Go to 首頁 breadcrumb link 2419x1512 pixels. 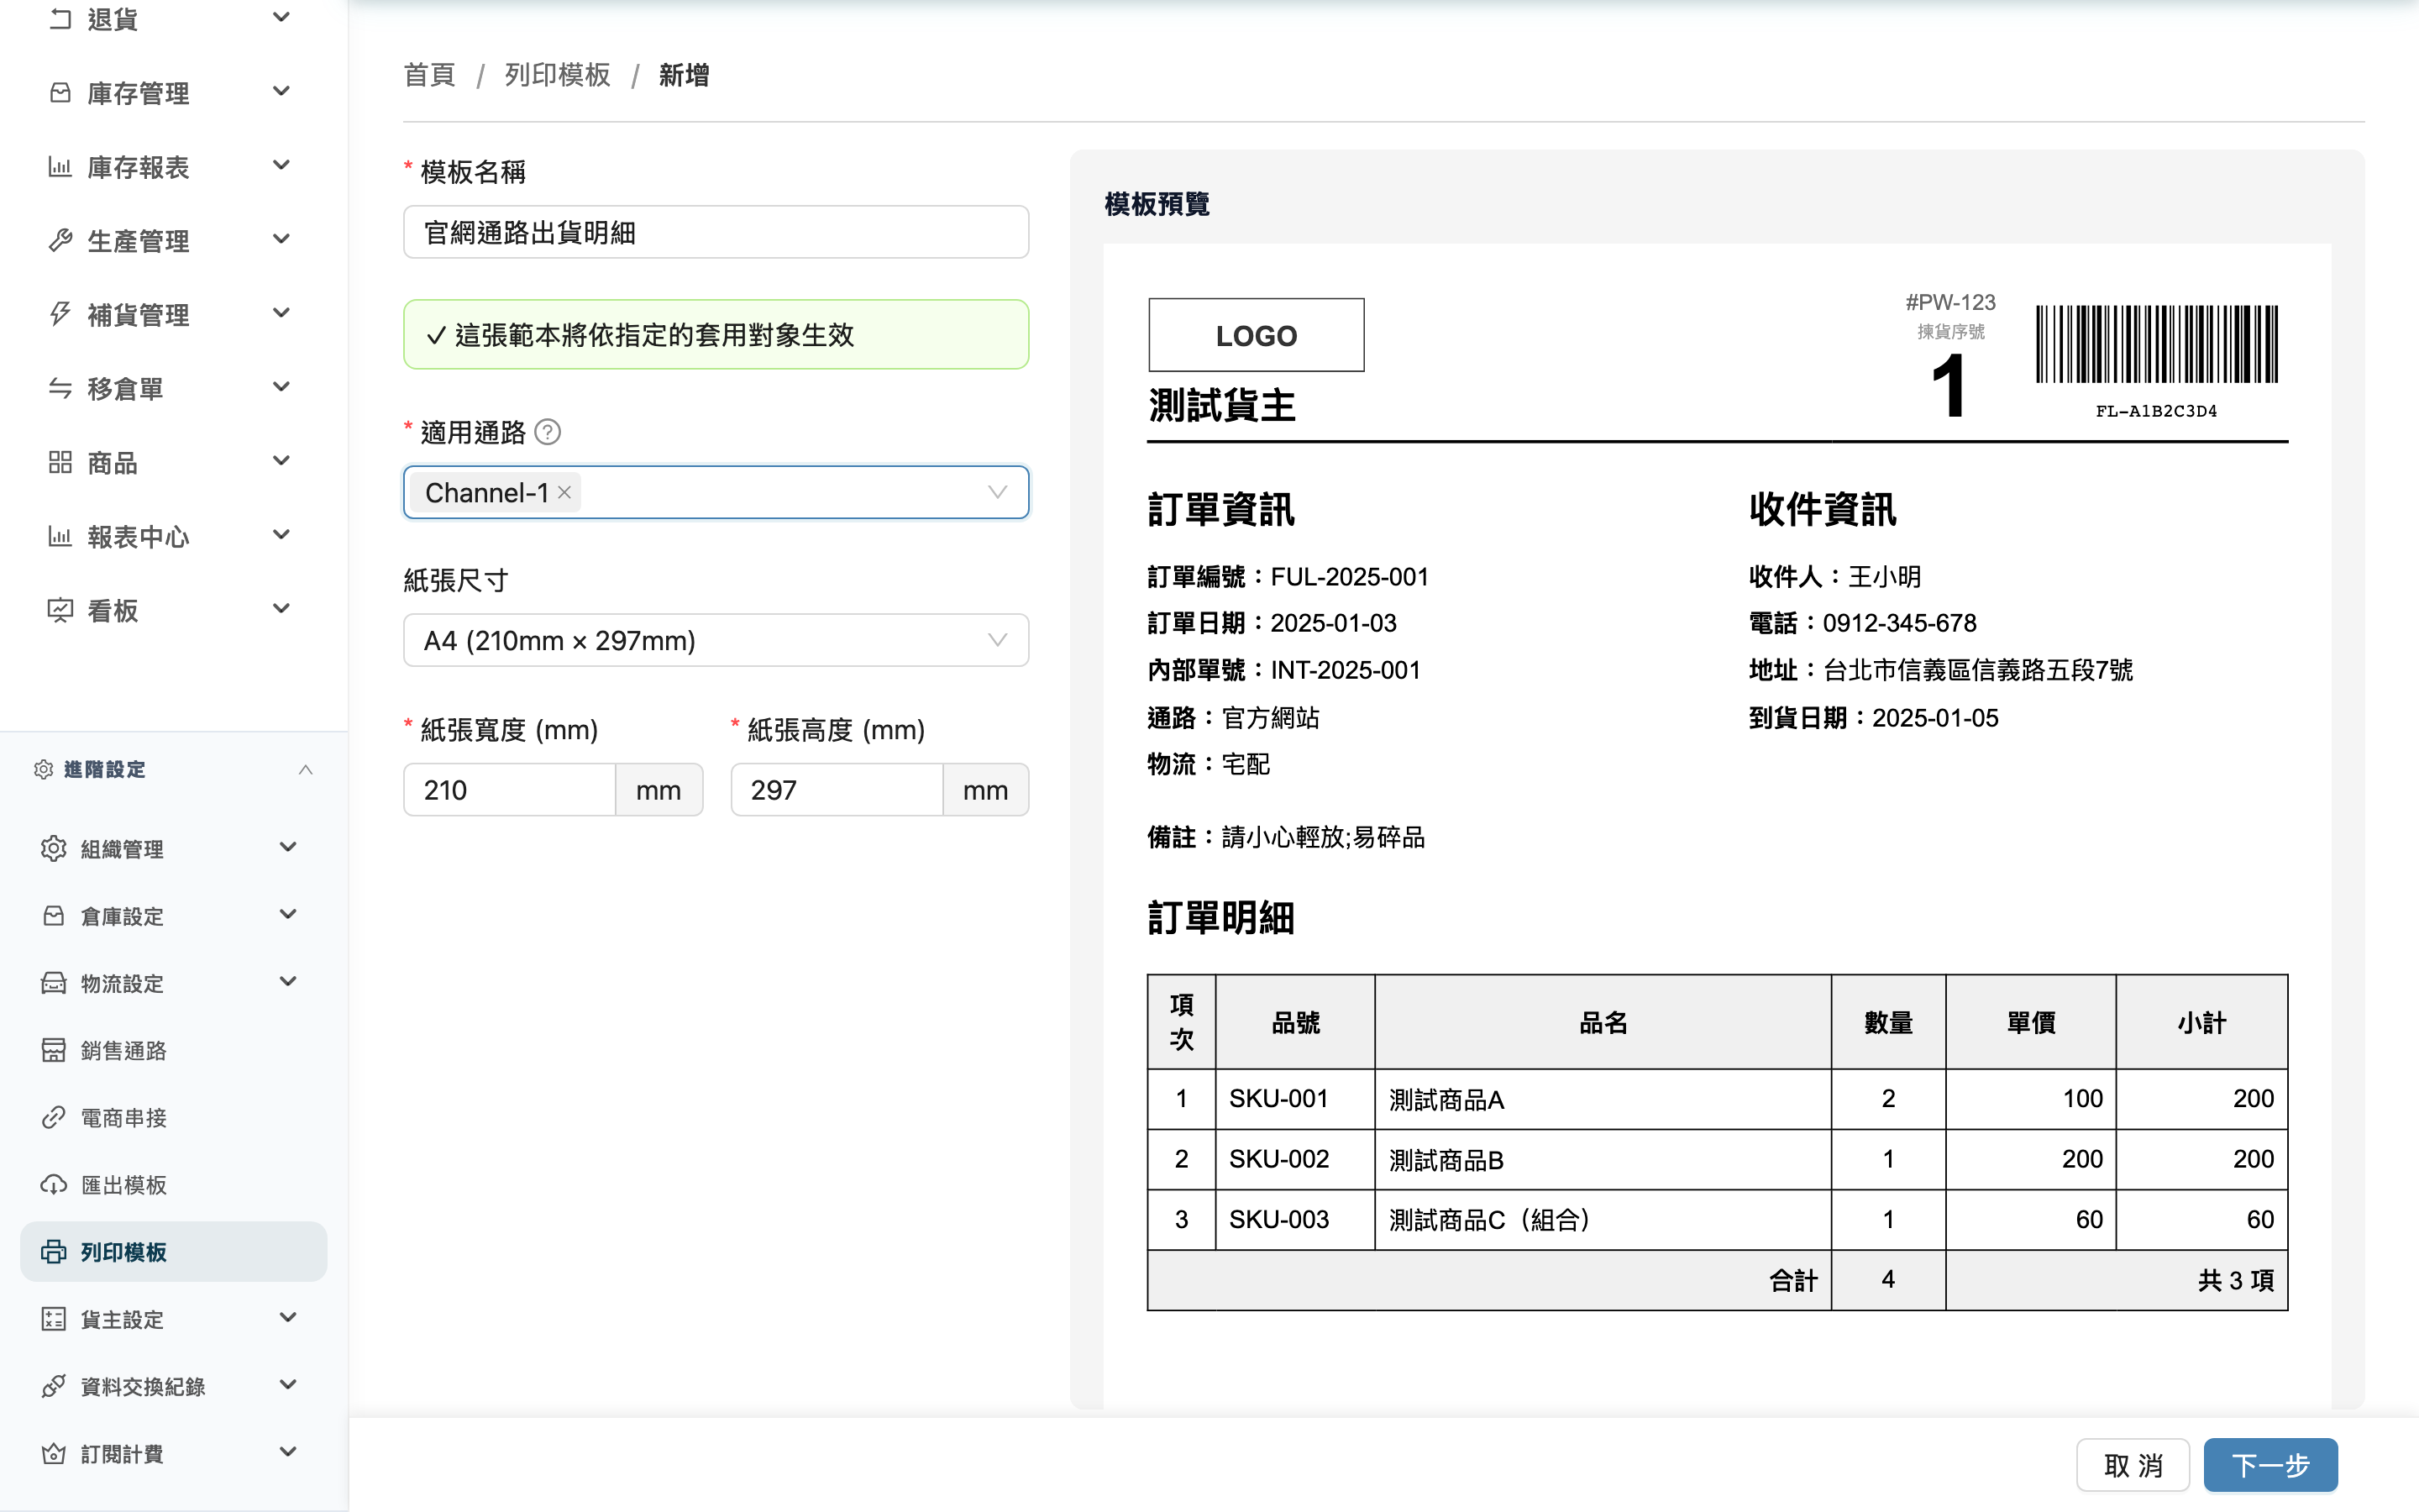430,75
